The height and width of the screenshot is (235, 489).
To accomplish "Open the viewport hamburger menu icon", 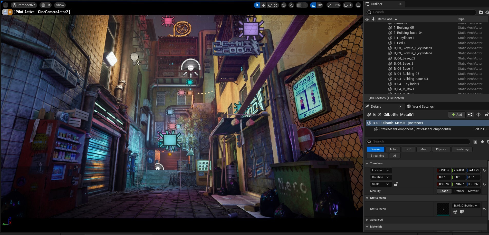I will pos(5,5).
